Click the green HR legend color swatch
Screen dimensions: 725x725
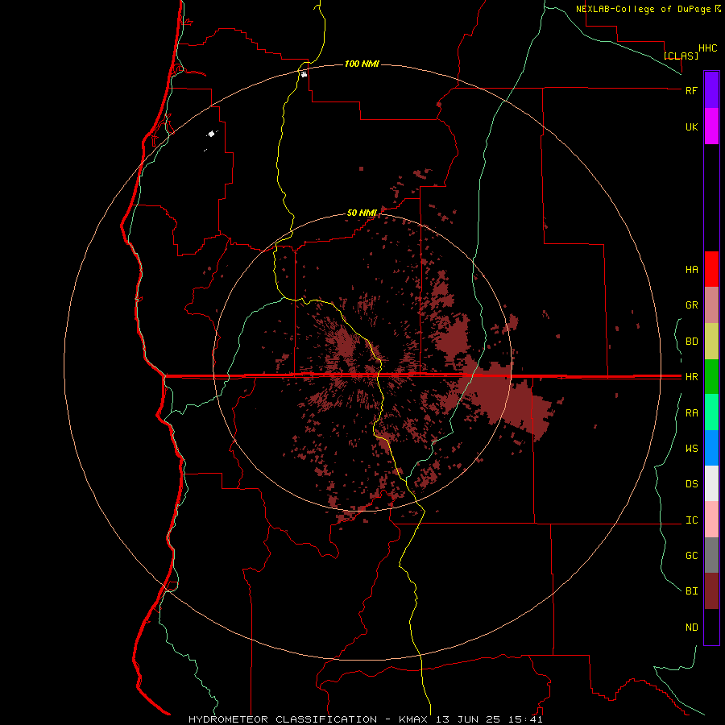711,377
